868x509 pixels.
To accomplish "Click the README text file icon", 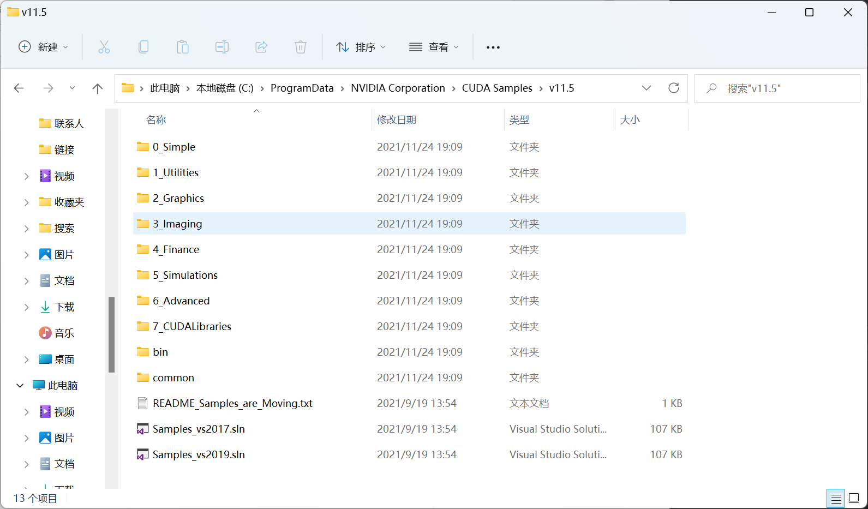I will (142, 403).
